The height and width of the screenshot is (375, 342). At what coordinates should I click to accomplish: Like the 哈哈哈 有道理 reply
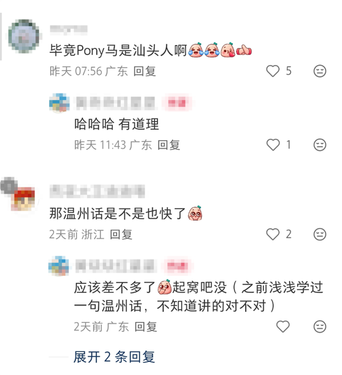click(273, 145)
